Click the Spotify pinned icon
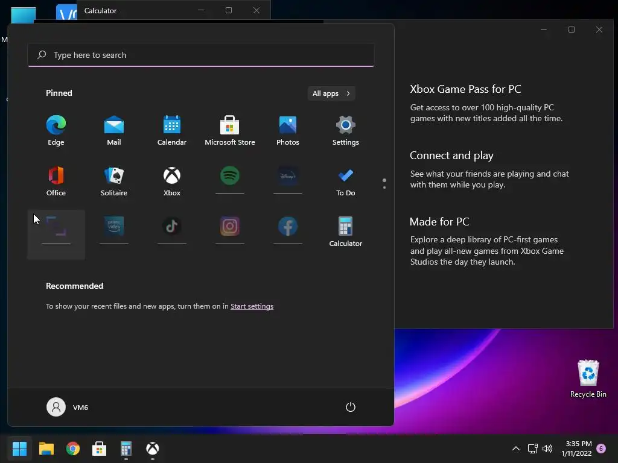Image resolution: width=618 pixels, height=463 pixels. 230,176
